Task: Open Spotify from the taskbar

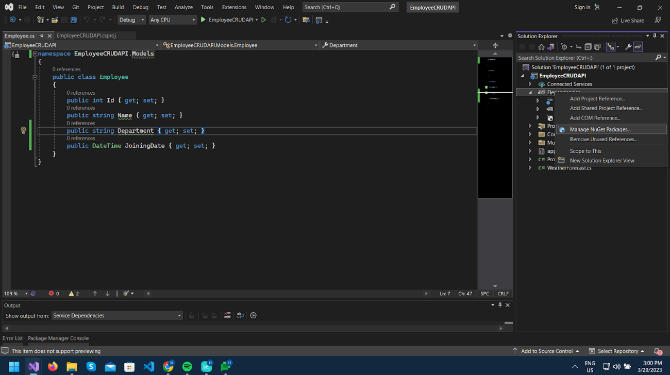Action: pyautogui.click(x=187, y=367)
